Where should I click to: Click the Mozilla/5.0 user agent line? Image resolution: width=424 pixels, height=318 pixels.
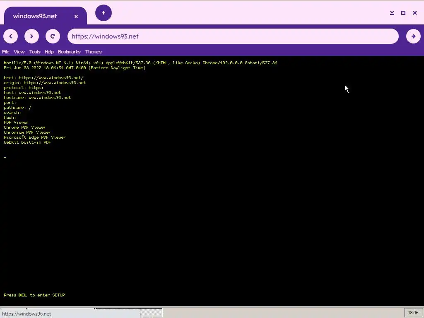click(x=140, y=63)
